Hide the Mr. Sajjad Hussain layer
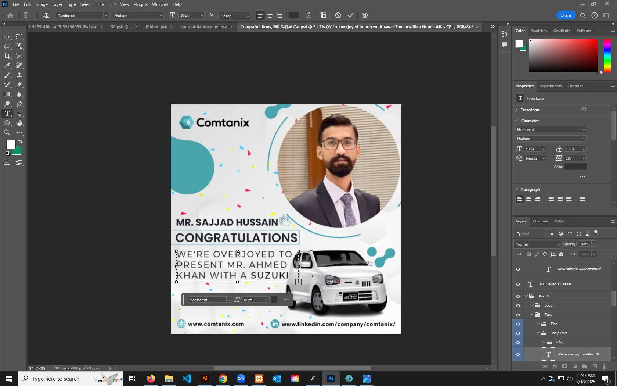The width and height of the screenshot is (617, 386). 518,284
